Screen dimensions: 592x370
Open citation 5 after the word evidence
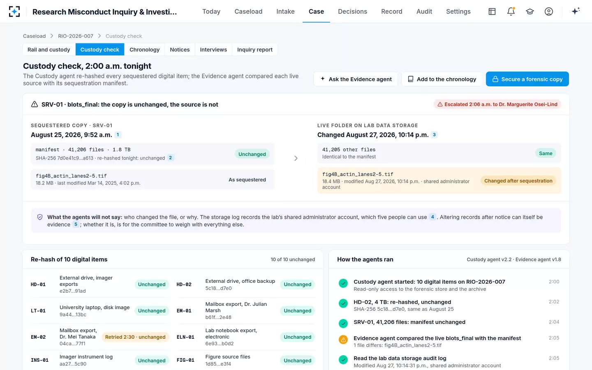[76, 224]
